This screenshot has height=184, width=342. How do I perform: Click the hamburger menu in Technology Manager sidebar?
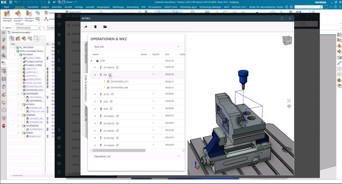[59, 24]
